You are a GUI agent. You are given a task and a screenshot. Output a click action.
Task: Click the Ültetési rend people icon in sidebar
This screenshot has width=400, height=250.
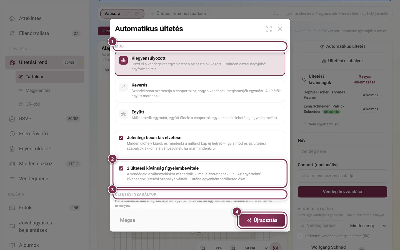coord(12,62)
